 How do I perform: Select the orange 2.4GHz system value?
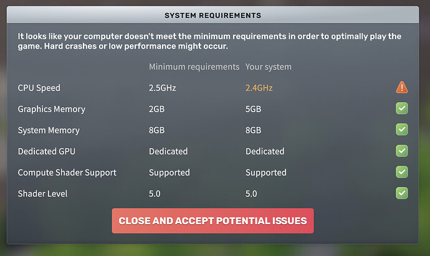pos(259,88)
